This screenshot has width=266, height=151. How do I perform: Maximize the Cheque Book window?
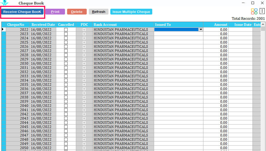[252, 3]
